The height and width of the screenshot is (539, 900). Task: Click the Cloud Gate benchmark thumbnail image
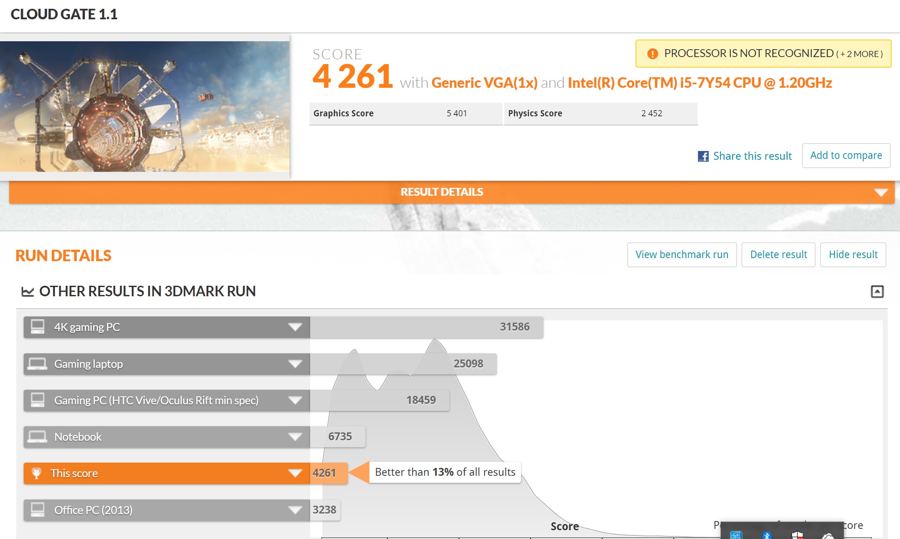tap(145, 106)
